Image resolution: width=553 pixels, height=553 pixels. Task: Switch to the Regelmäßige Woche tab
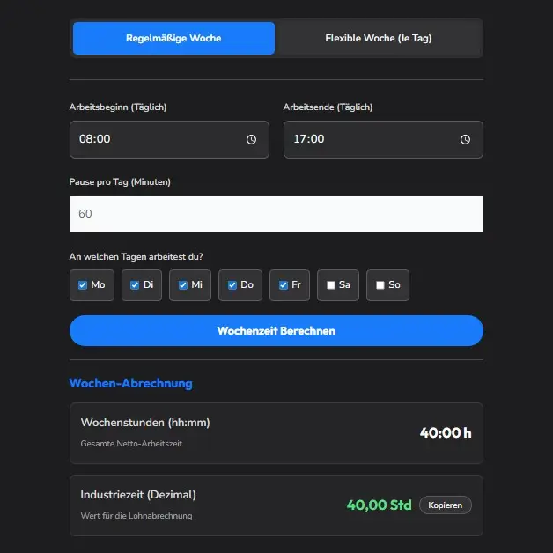pyautogui.click(x=173, y=39)
